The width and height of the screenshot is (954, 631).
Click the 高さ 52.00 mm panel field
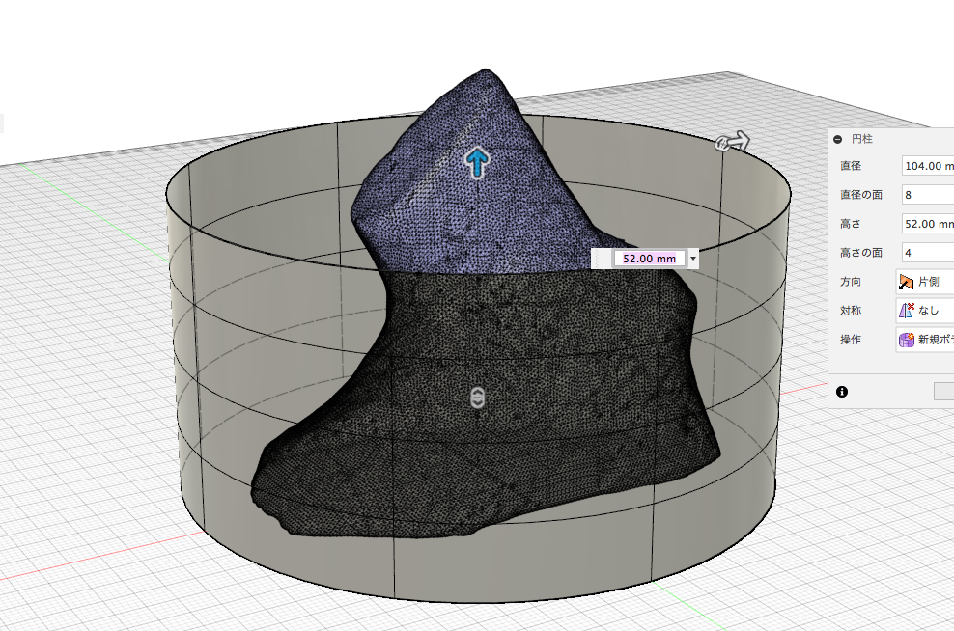click(x=928, y=224)
